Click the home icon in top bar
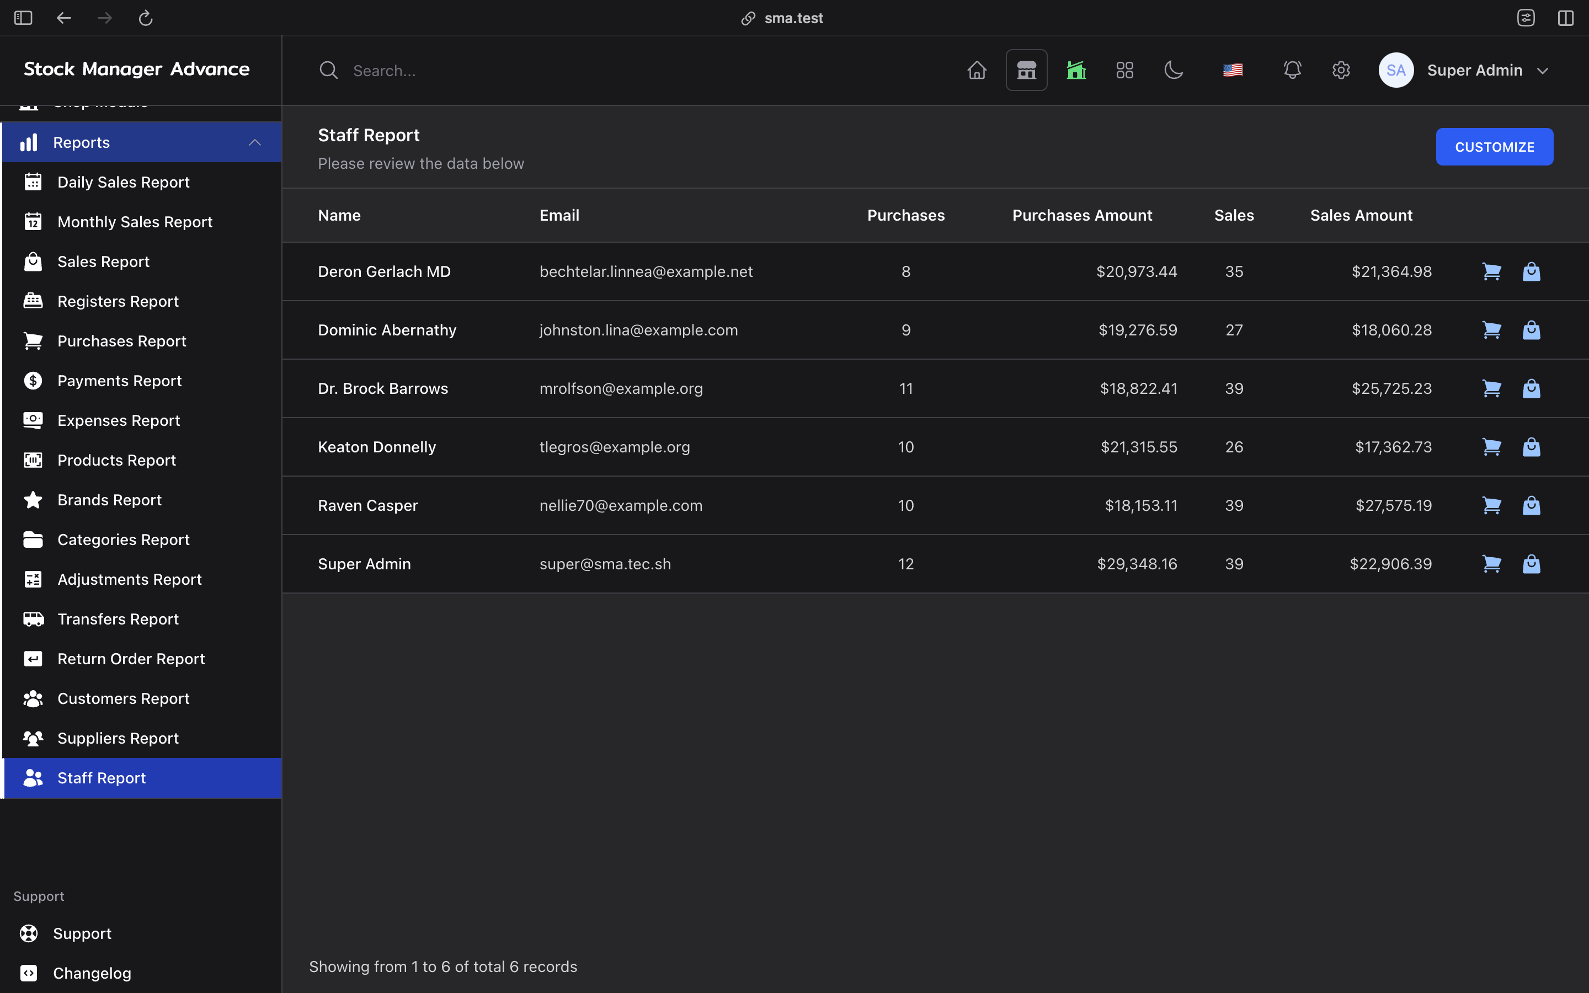This screenshot has width=1589, height=993. point(977,70)
